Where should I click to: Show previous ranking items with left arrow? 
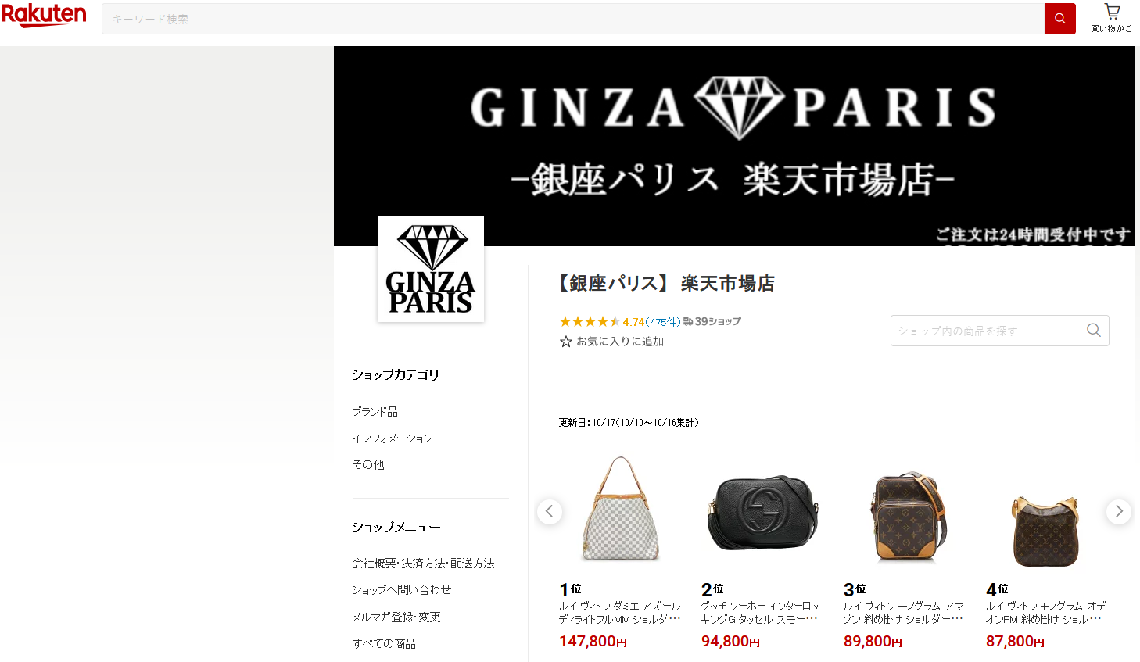pyautogui.click(x=550, y=511)
